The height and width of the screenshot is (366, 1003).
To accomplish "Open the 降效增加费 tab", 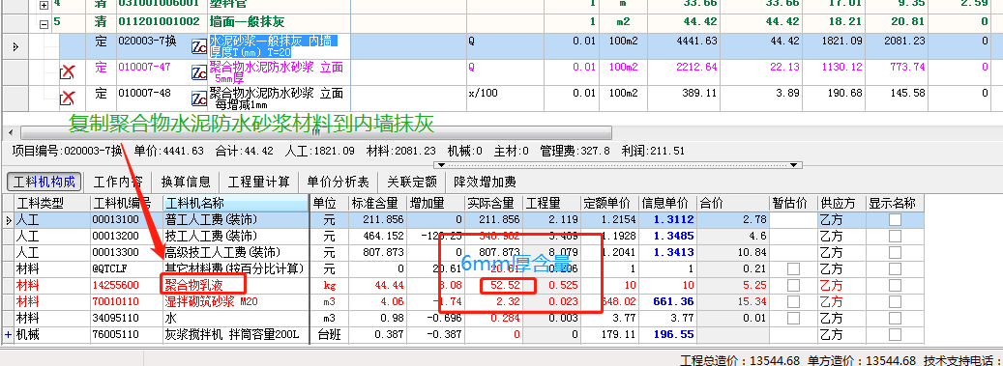I will 485,183.
